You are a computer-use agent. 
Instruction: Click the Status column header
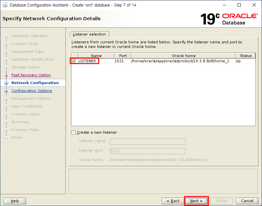(245, 56)
